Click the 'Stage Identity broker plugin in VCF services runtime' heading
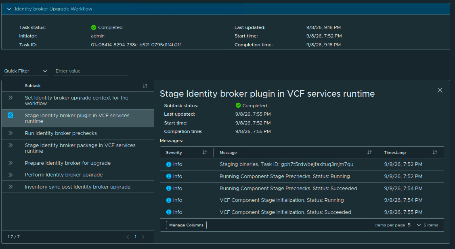Viewport: 455px width, 249px height. coord(267,93)
